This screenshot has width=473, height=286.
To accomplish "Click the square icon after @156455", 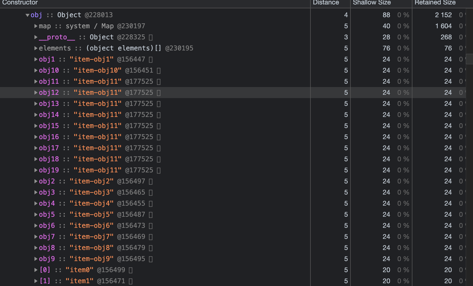I will pyautogui.click(x=151, y=203).
